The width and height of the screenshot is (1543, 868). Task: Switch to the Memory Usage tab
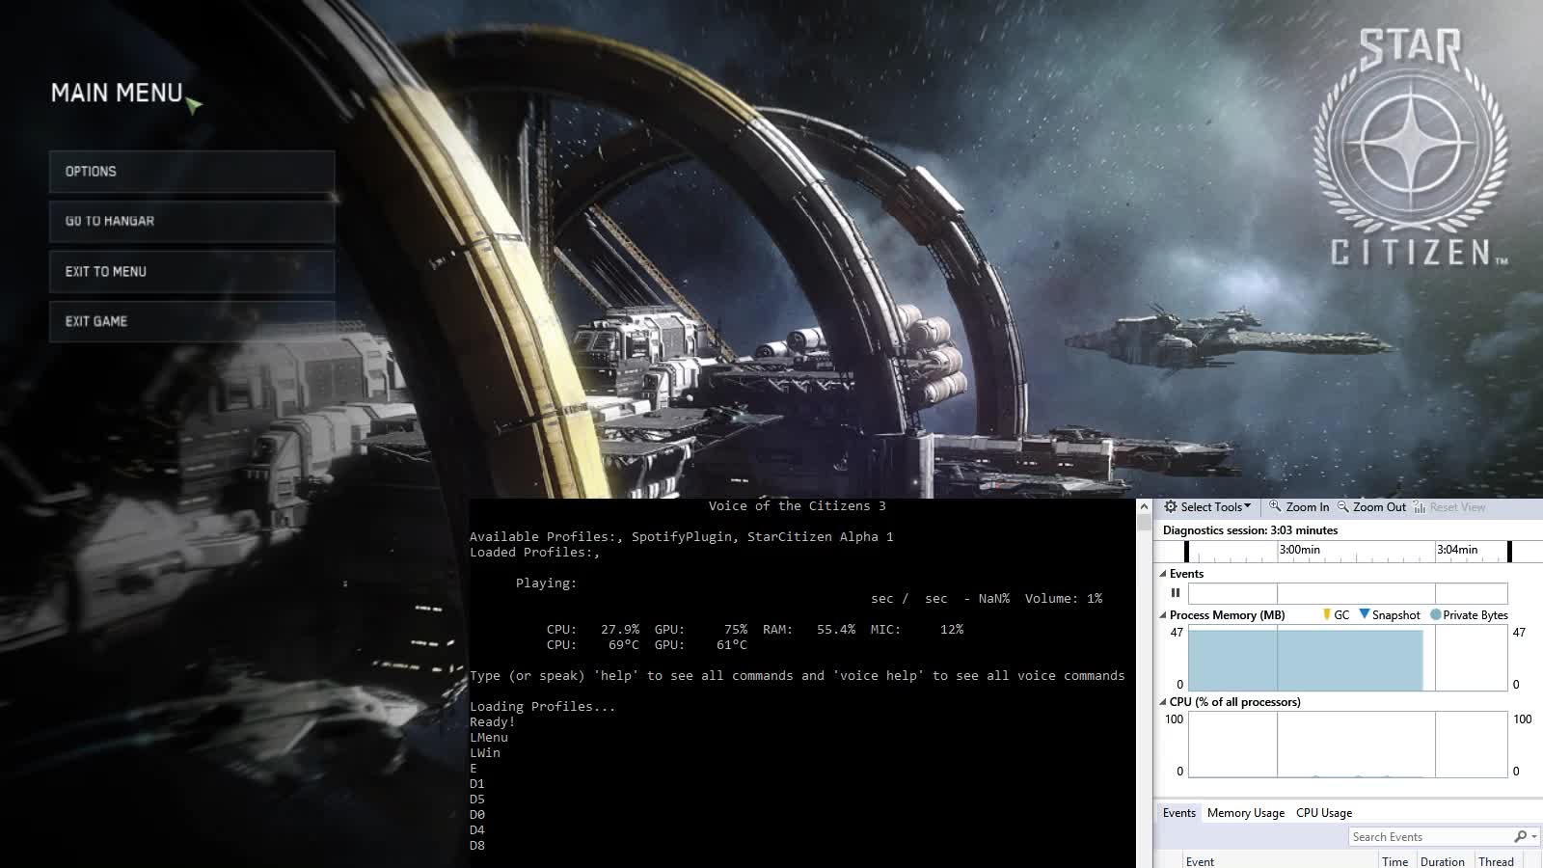[1245, 813]
